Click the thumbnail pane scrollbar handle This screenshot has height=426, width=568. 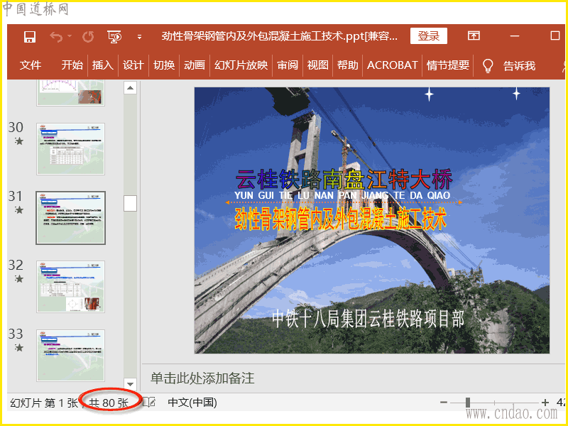130,203
